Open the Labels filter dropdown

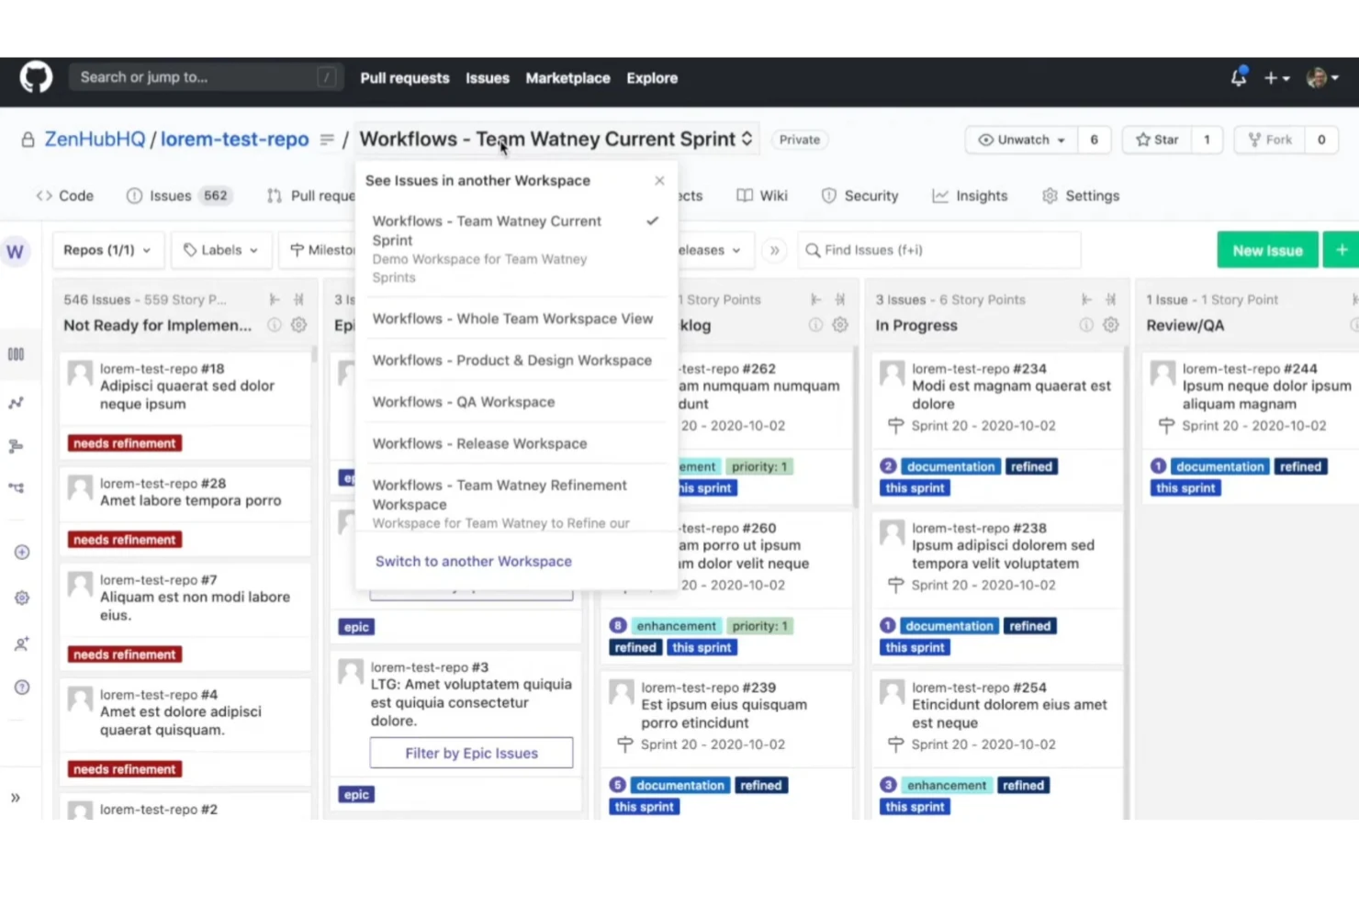[221, 250]
